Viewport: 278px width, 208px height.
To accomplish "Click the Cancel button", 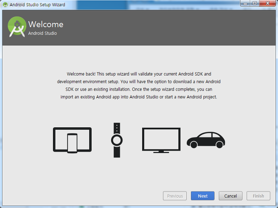I will pyautogui.click(x=231, y=196).
